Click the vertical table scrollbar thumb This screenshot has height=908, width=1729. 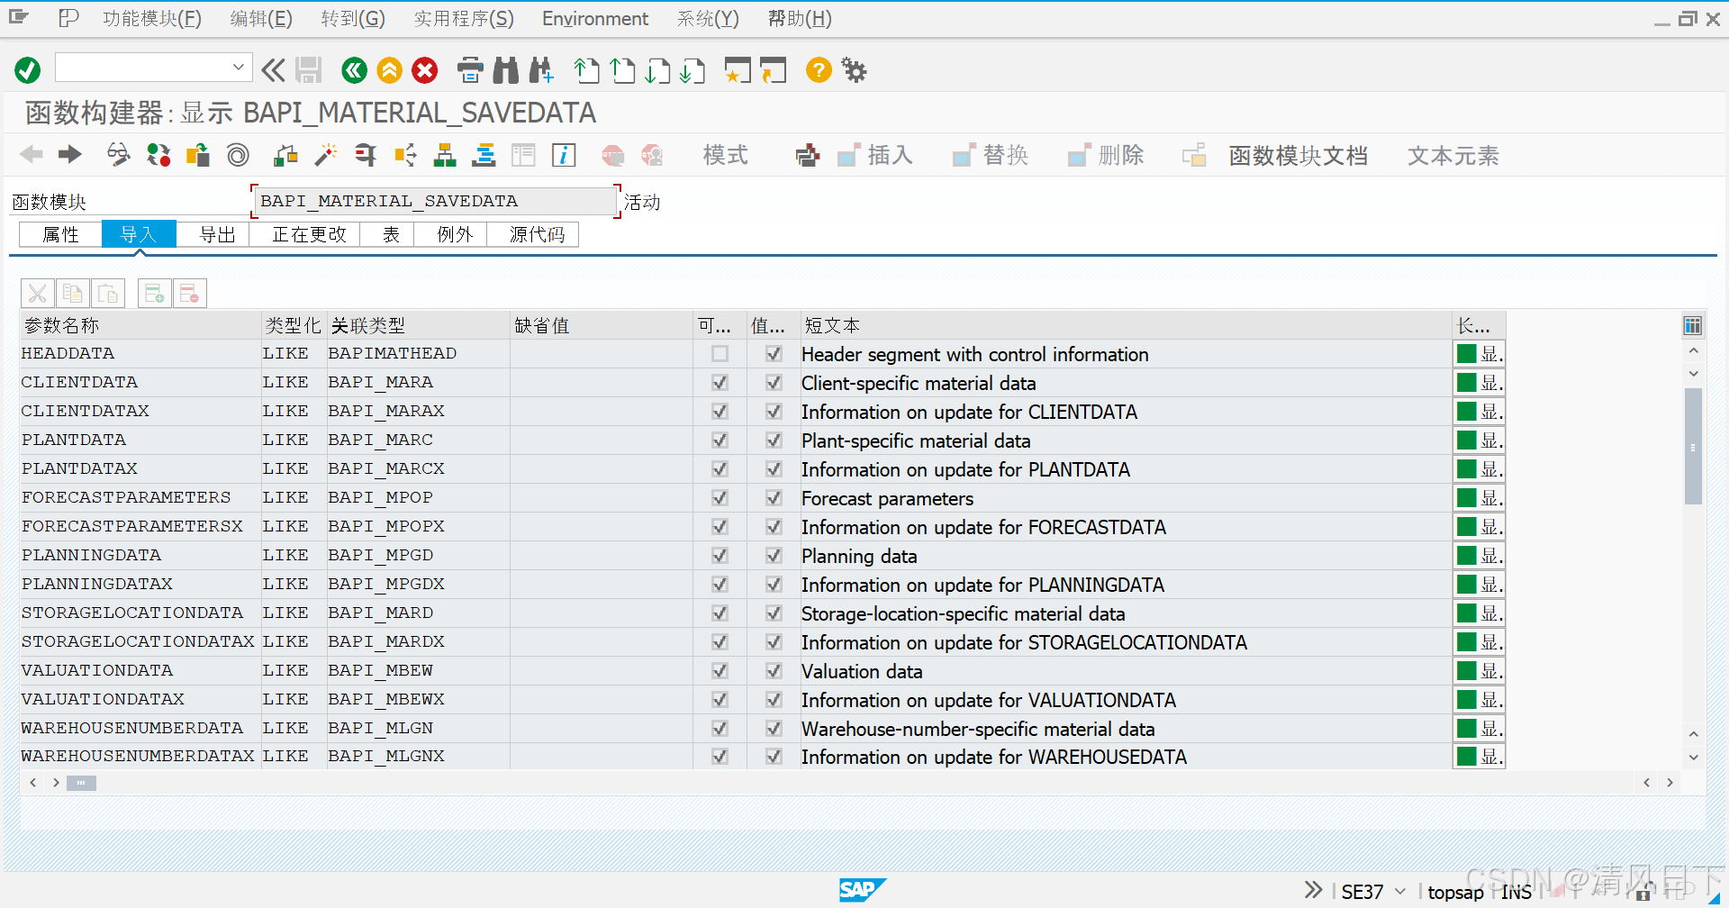point(1693,447)
